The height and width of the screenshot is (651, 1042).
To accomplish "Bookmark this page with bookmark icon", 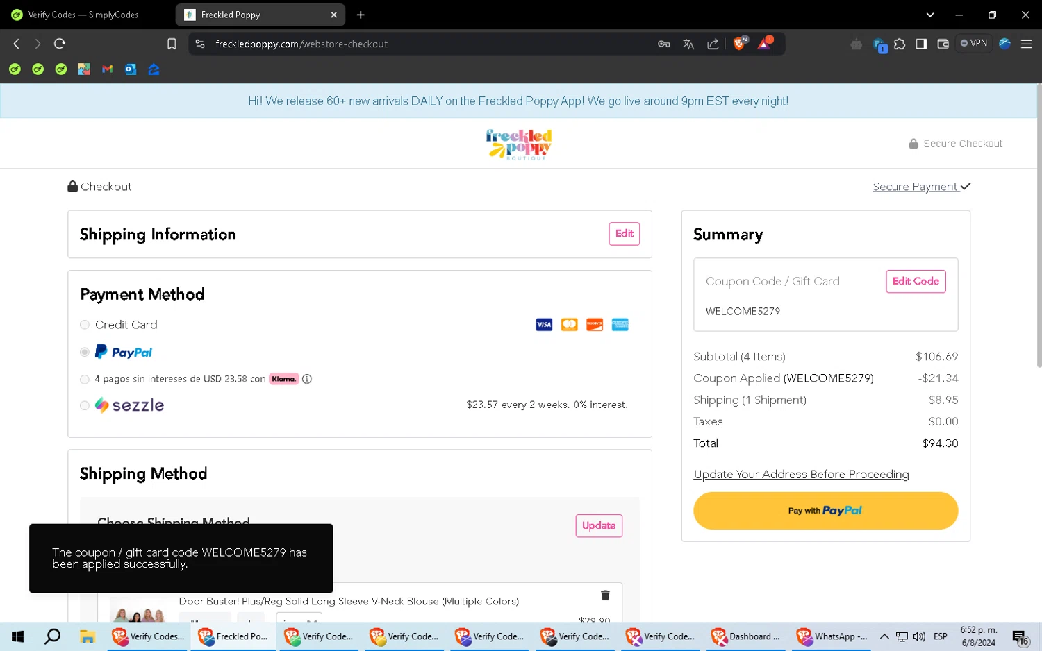I will click(x=172, y=44).
